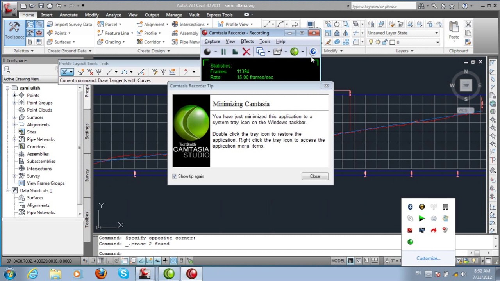Click the Customize link in tray popup
Image resolution: width=500 pixels, height=281 pixels.
point(428,258)
